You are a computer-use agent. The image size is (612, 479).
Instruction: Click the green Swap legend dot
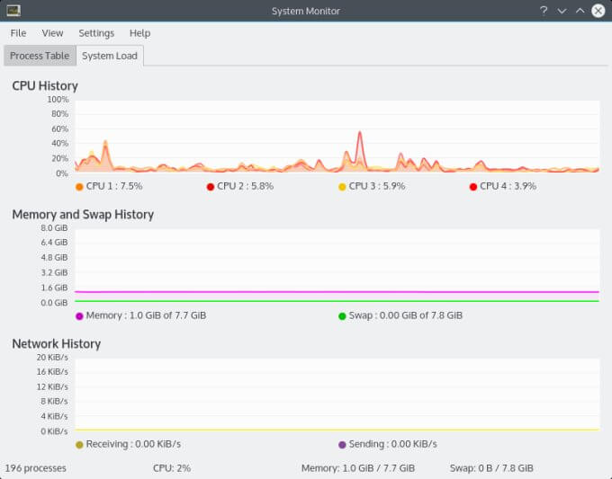[x=342, y=316]
